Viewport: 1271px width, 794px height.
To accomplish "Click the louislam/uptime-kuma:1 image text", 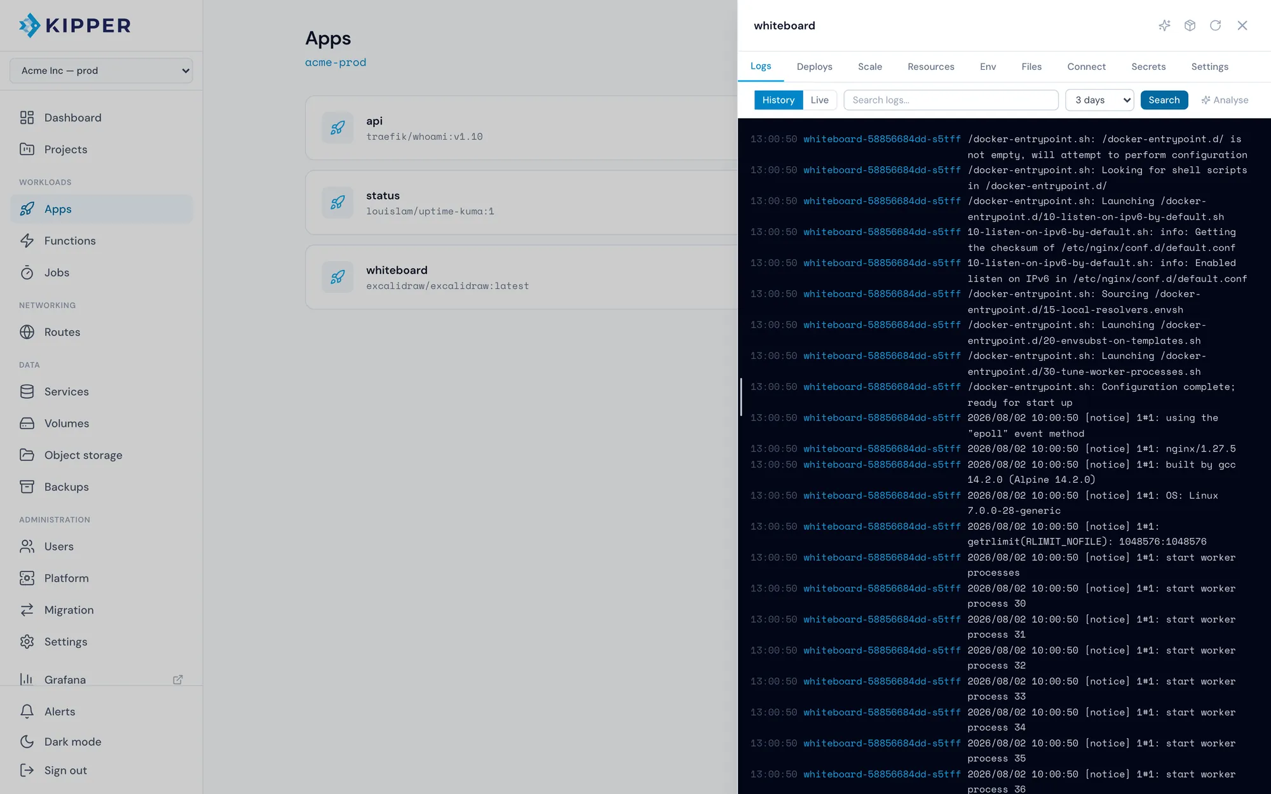I will (x=430, y=212).
